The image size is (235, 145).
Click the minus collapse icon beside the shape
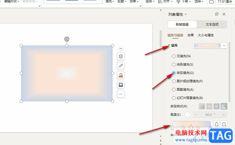(x=121, y=49)
